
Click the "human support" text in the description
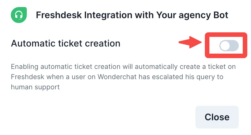point(35,87)
